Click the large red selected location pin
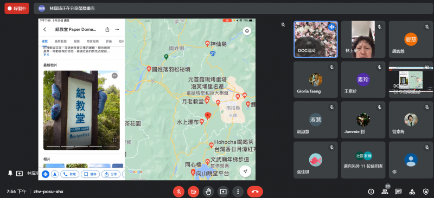 (x=208, y=116)
